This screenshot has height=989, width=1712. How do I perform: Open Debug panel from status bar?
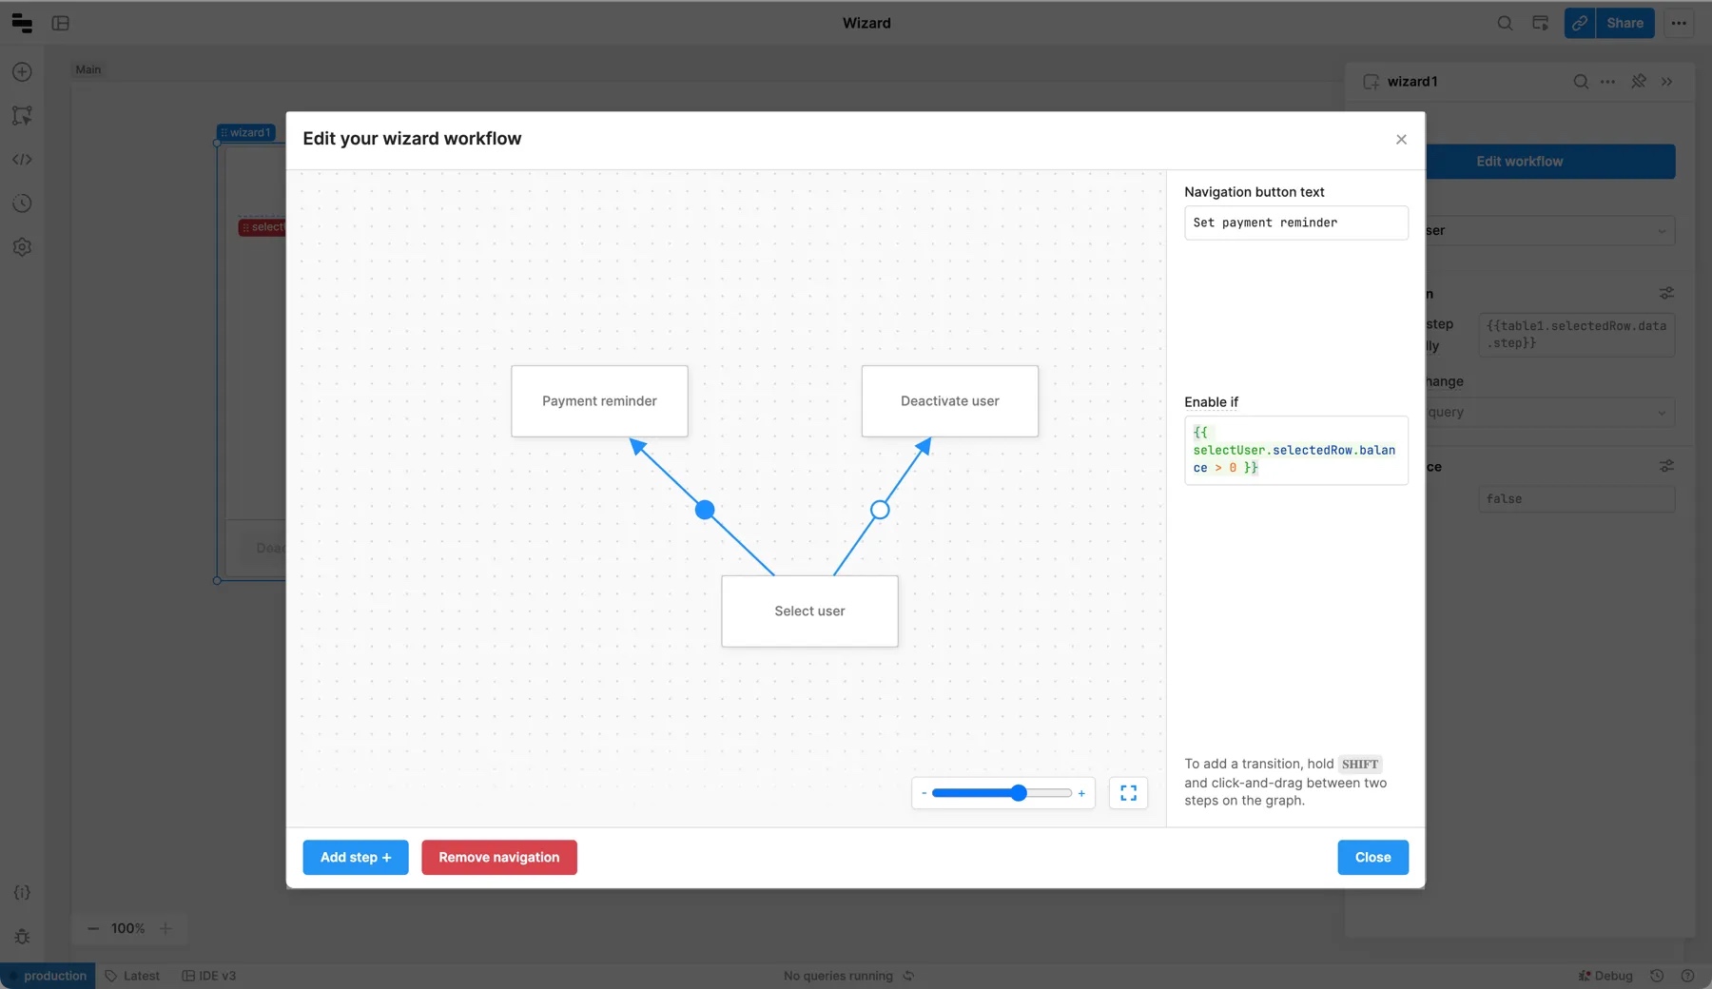click(1605, 977)
